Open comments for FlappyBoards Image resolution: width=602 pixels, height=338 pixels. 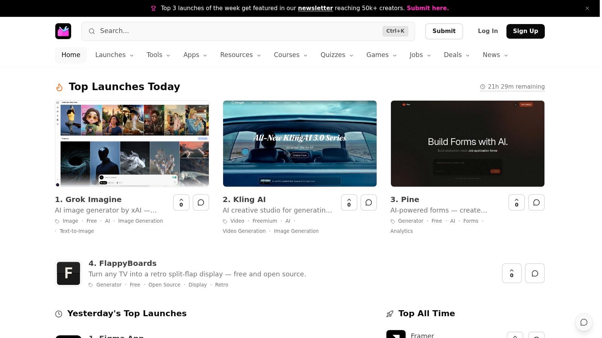click(535, 273)
